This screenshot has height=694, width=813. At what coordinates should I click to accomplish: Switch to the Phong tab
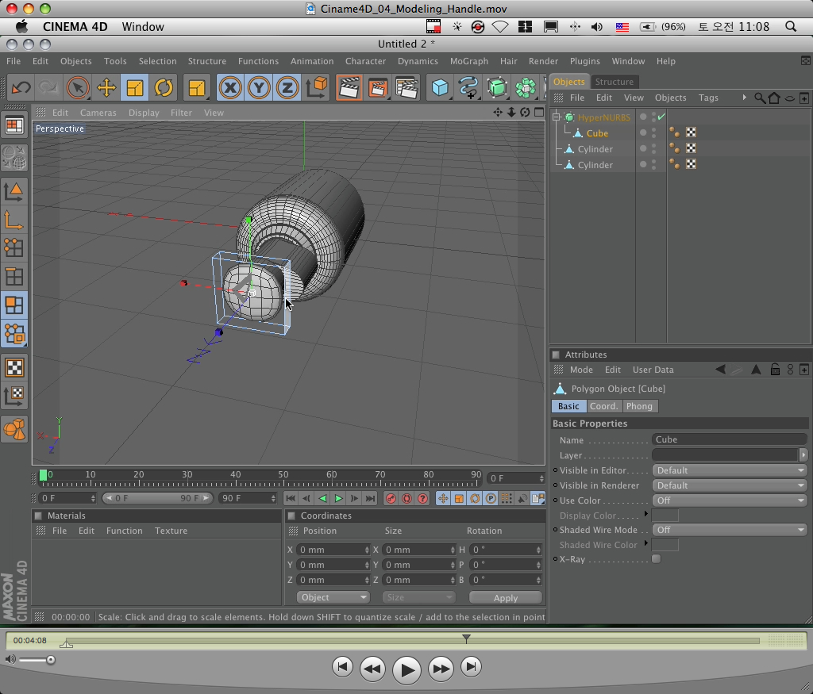[x=639, y=406]
